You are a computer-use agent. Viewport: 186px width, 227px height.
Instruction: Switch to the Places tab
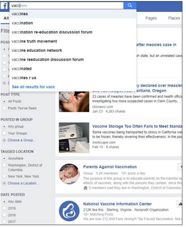point(174,18)
